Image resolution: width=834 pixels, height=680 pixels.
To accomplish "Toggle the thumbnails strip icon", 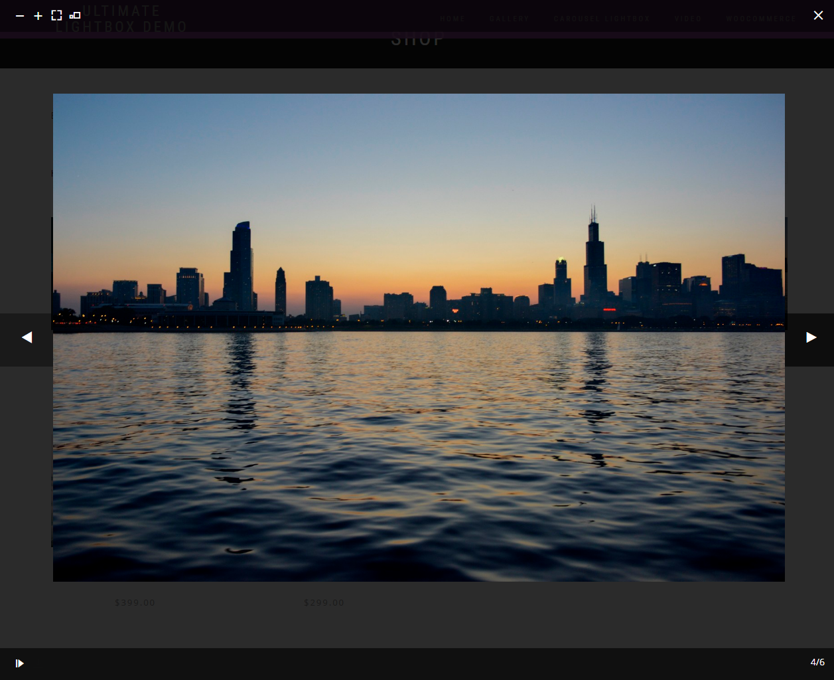I will 75,15.
